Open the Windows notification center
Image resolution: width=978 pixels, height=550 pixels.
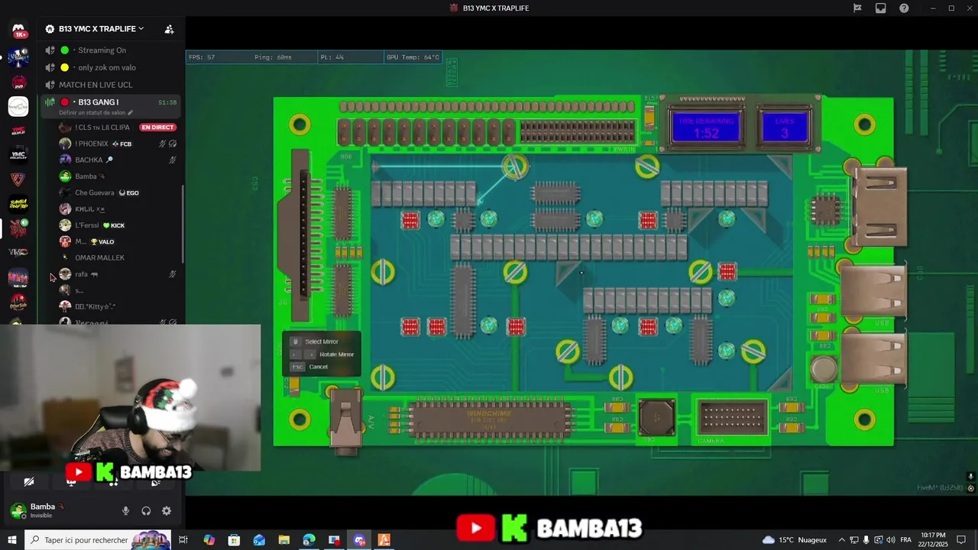point(963,540)
